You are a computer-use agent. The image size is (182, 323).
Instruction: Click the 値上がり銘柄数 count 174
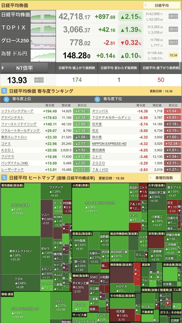(x=77, y=80)
